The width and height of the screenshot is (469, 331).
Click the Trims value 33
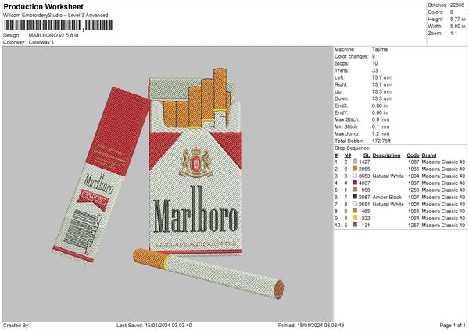(374, 70)
